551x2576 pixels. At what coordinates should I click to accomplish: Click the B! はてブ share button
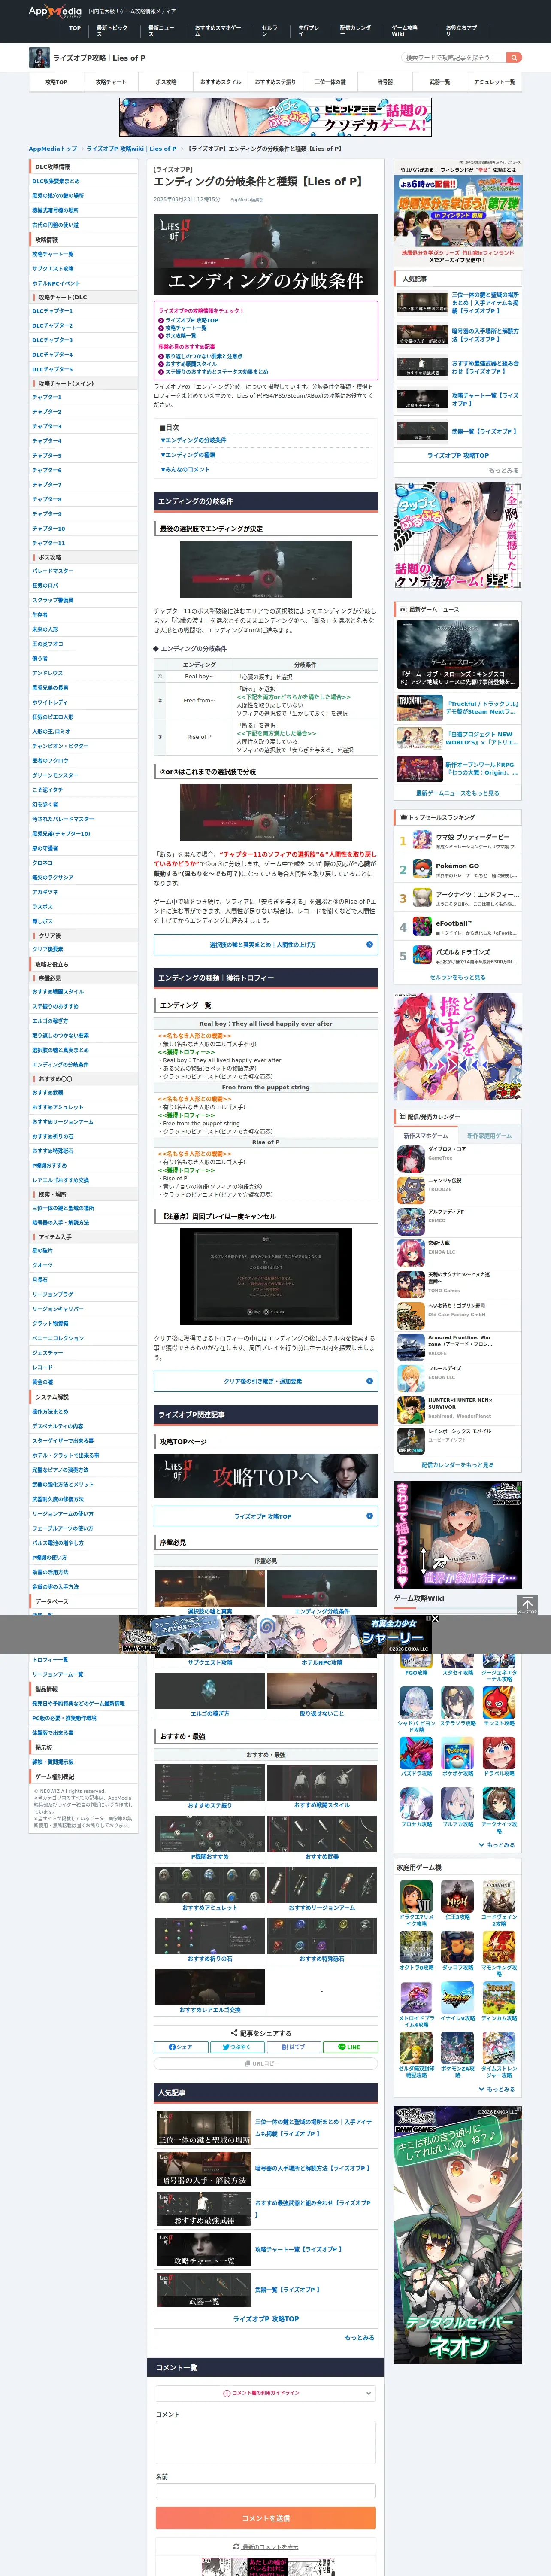tap(294, 2047)
